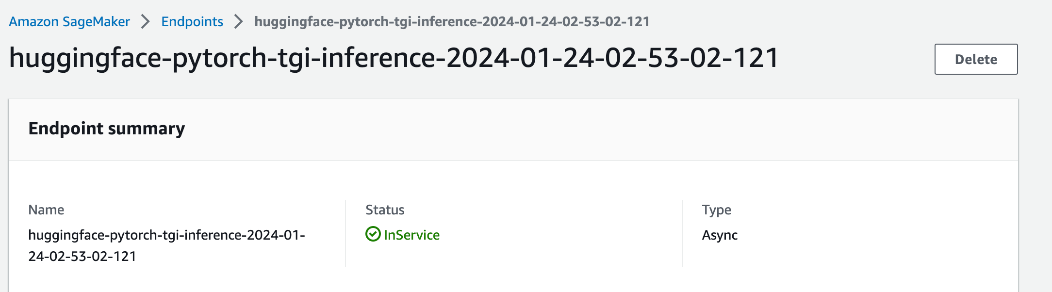This screenshot has height=292, width=1052.
Task: Select the InService status text
Action: coord(411,235)
